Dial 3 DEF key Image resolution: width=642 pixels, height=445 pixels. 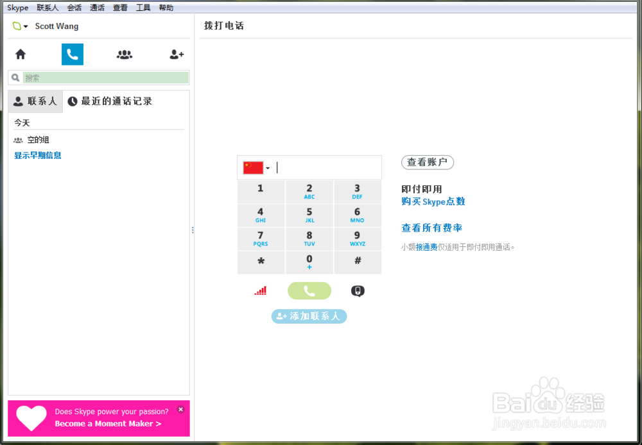358,192
